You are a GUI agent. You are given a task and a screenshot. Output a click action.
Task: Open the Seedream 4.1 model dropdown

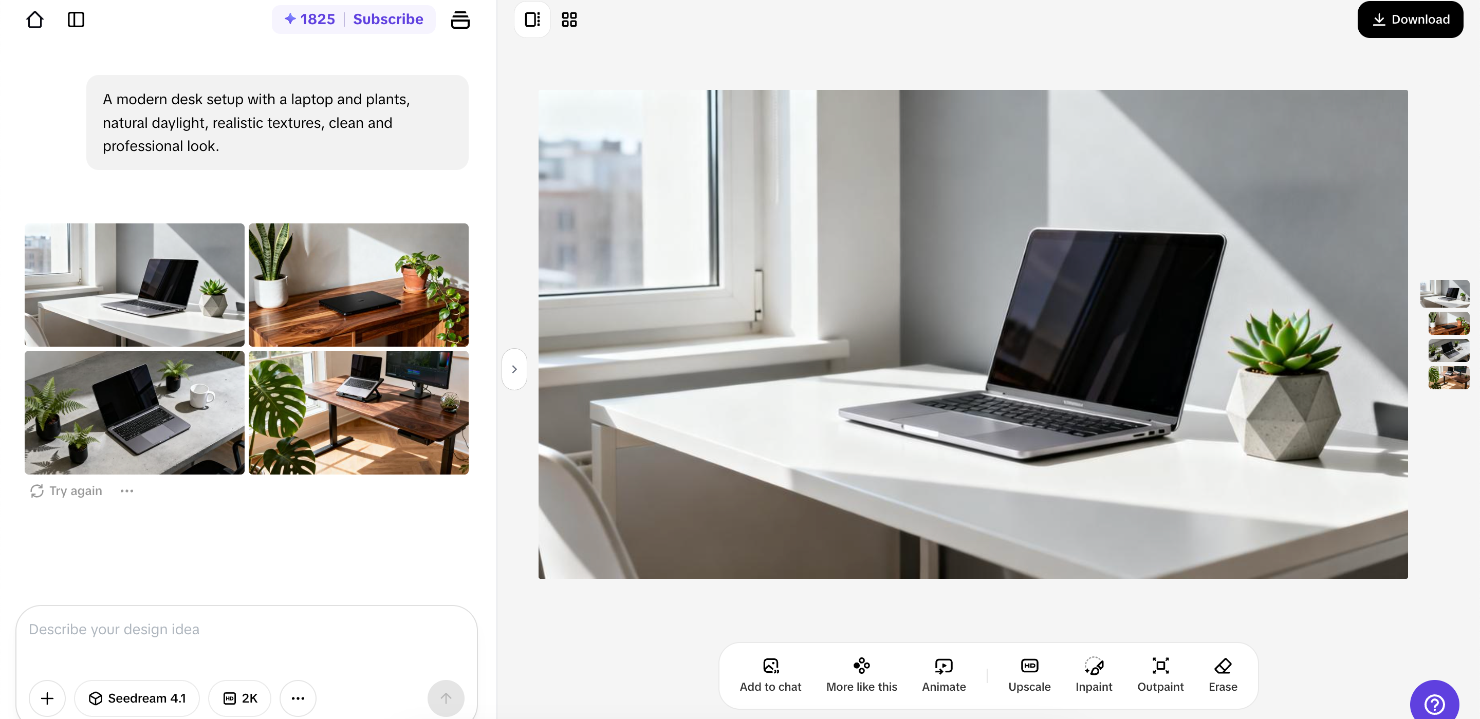point(137,698)
